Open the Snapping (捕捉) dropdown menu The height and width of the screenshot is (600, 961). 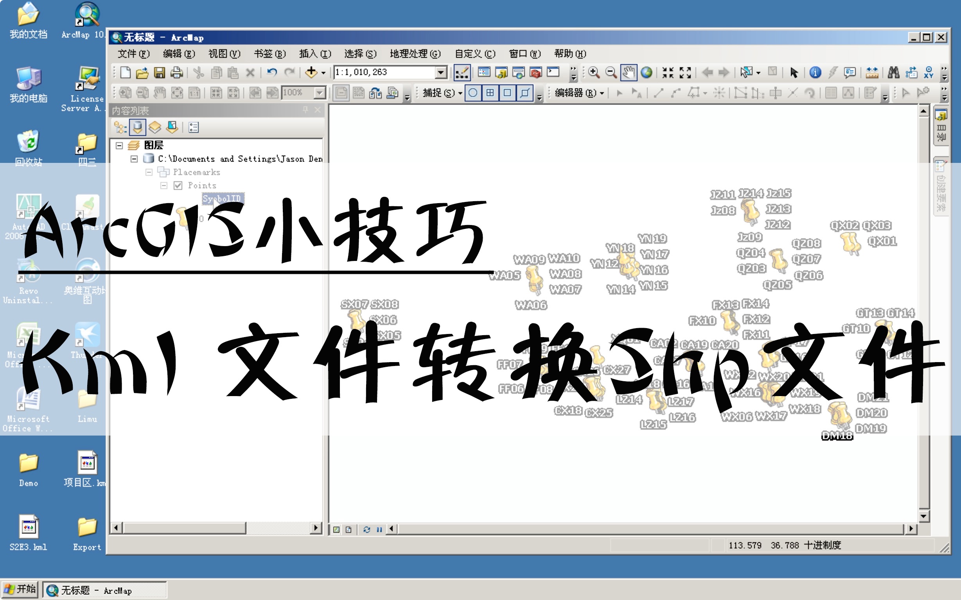click(442, 93)
